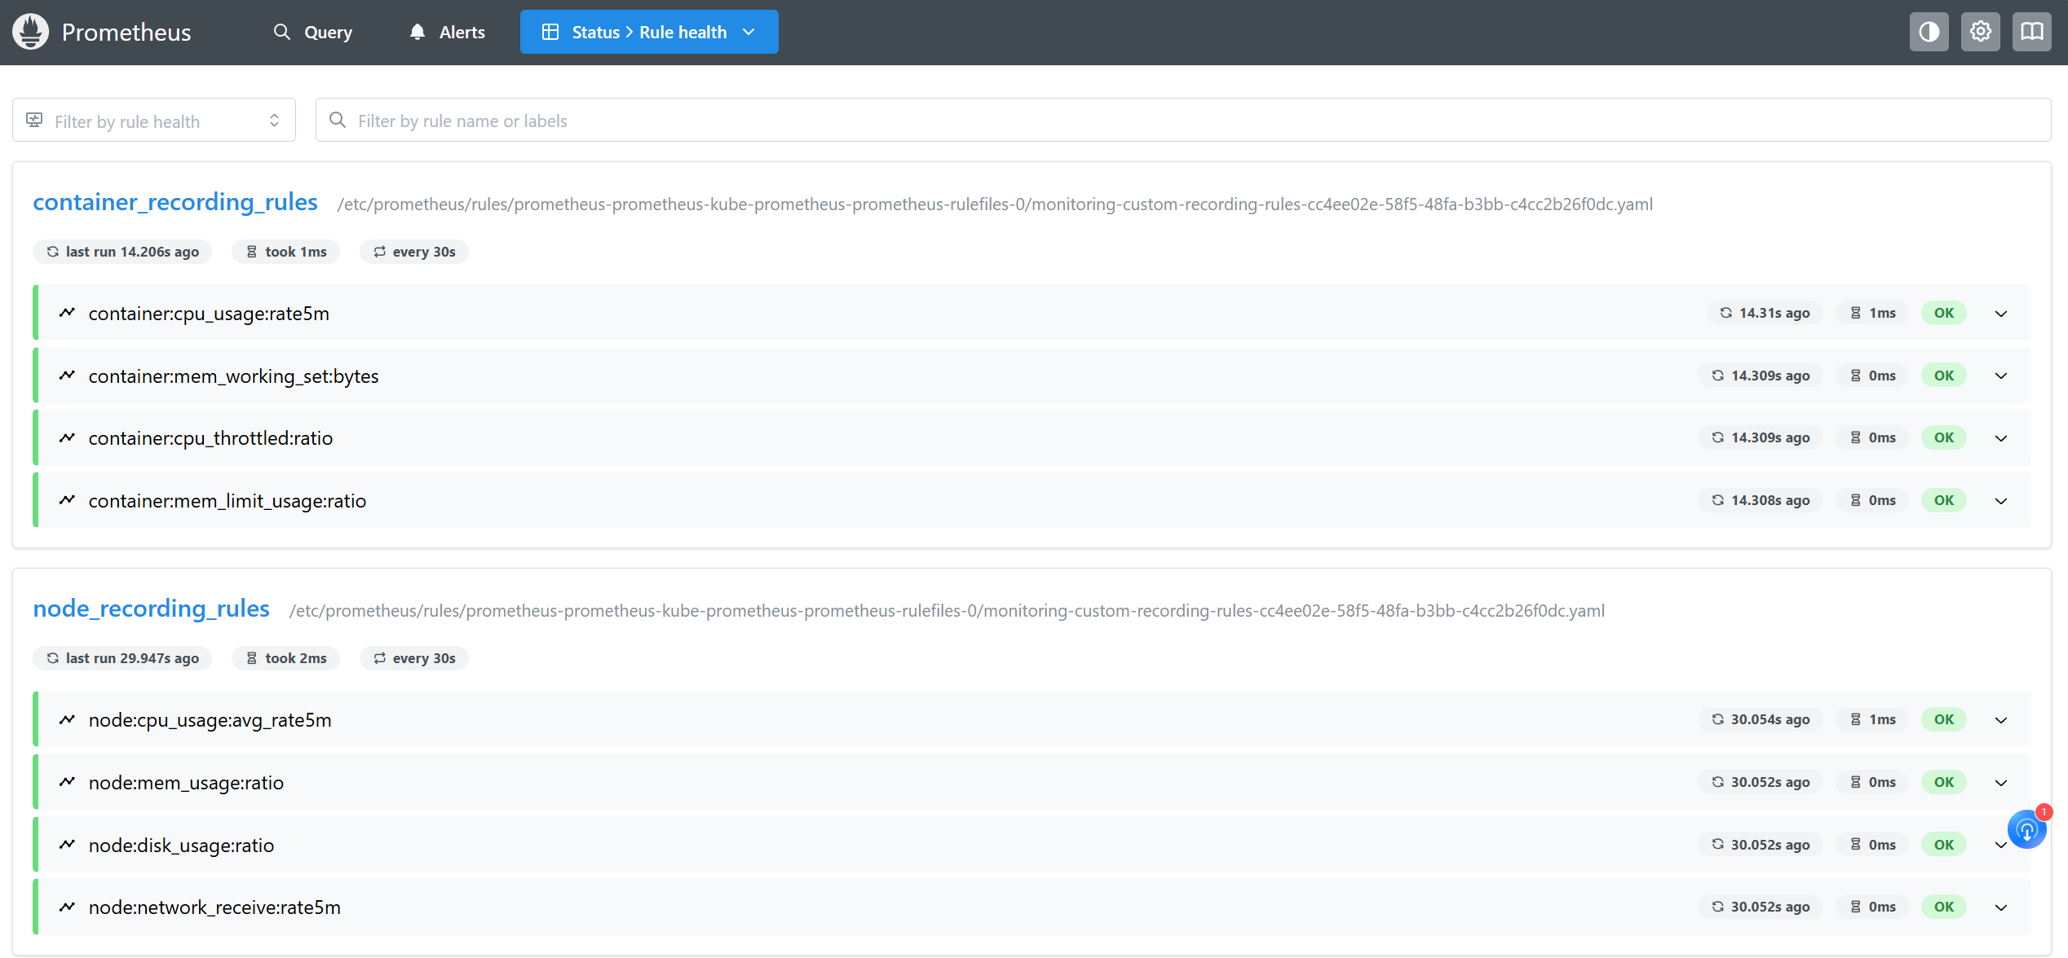Click the 'last run 29.947s ago' badge
This screenshot has width=2068, height=958.
point(122,658)
